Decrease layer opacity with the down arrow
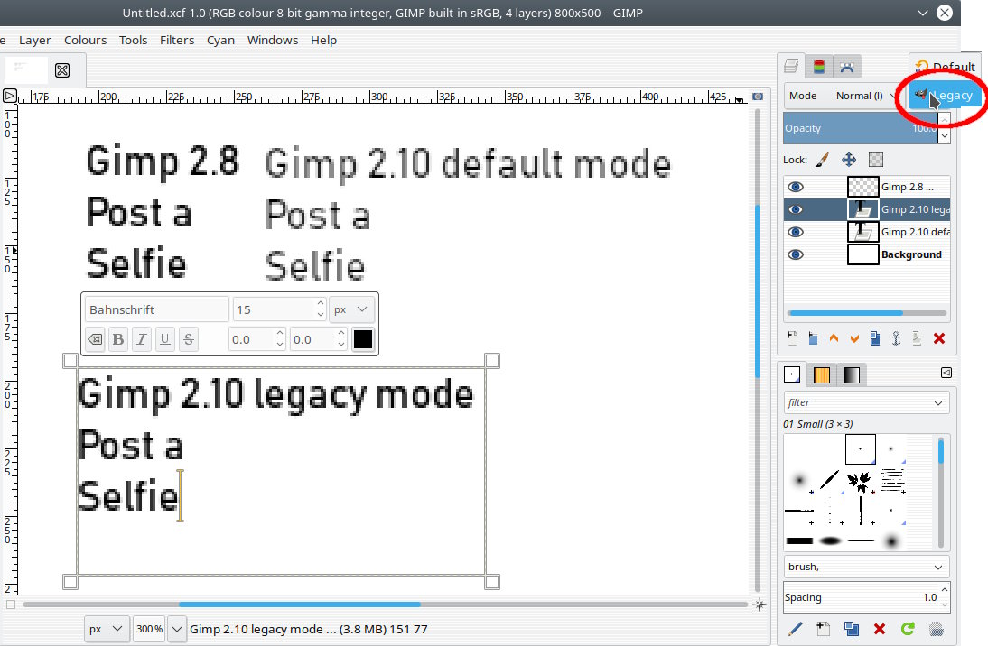 (x=944, y=135)
